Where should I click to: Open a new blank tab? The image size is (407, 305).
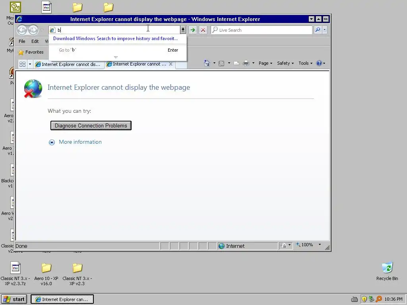tap(181, 65)
